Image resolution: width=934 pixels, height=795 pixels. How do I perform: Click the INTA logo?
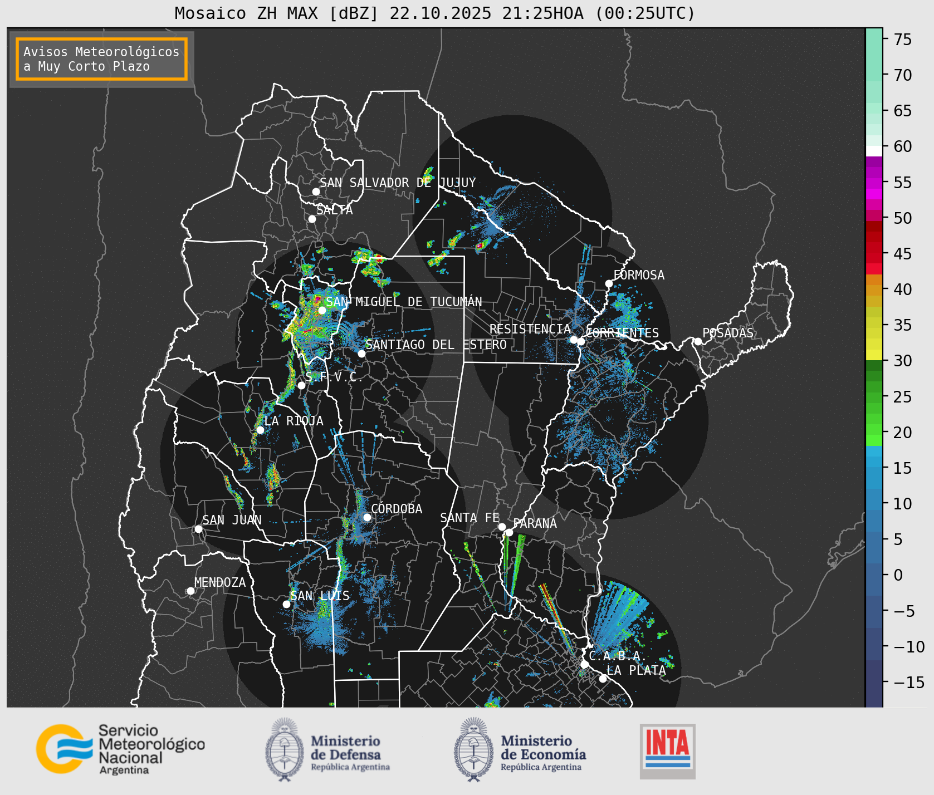point(668,751)
